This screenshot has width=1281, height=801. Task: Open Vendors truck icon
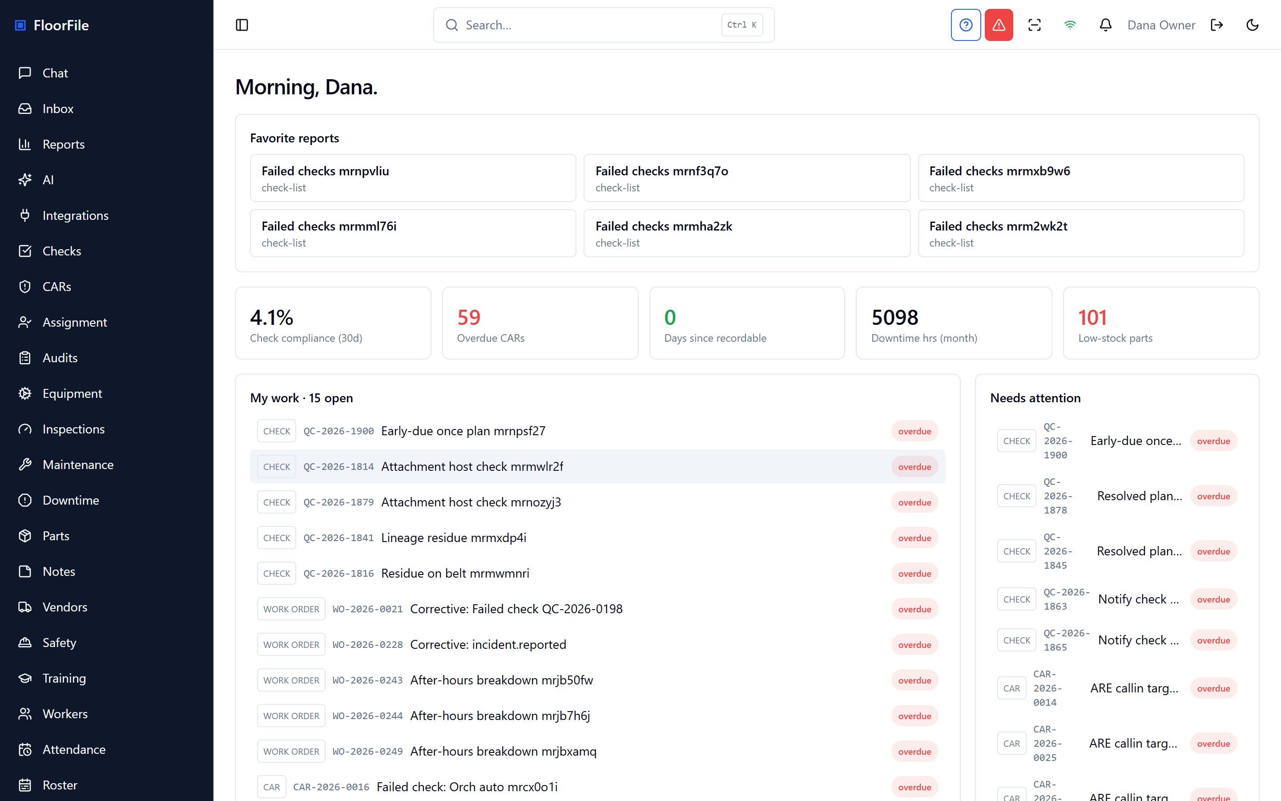point(25,607)
